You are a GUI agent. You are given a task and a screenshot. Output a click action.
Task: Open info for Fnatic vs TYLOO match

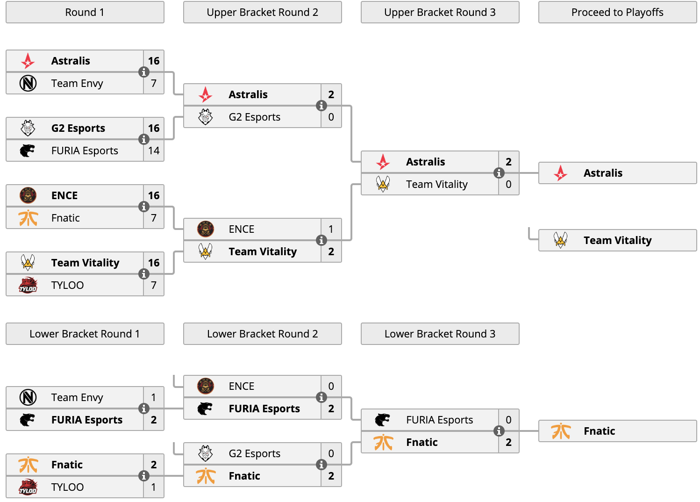coord(144,476)
